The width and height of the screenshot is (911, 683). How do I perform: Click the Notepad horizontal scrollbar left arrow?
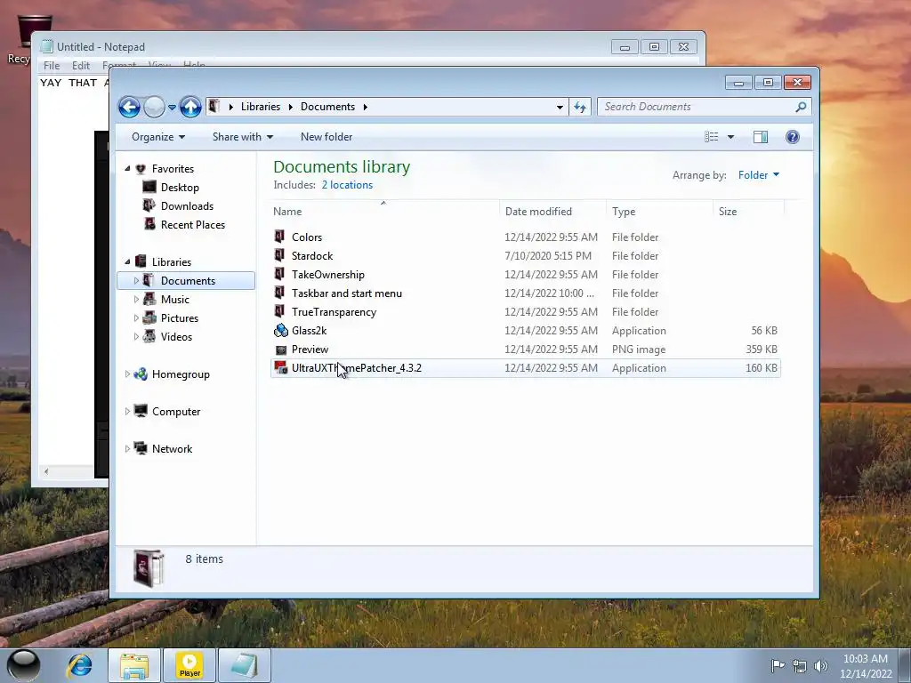(46, 471)
